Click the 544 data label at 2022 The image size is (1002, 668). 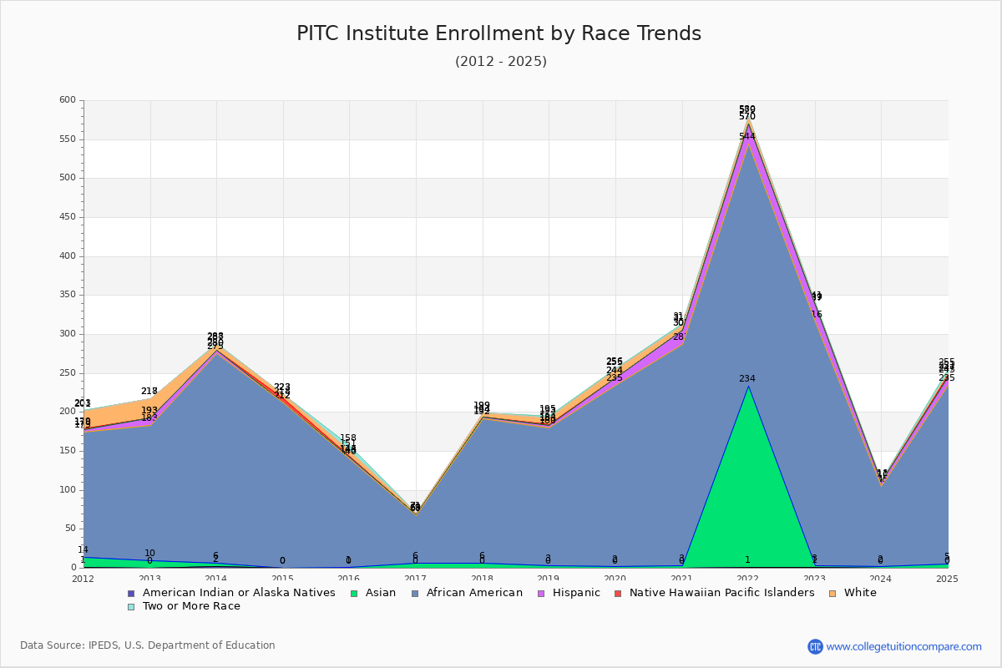[747, 136]
